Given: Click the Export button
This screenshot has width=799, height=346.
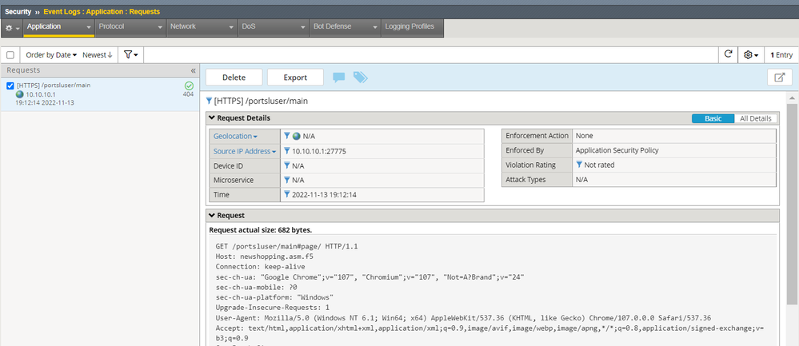Looking at the screenshot, I should pyautogui.click(x=295, y=78).
